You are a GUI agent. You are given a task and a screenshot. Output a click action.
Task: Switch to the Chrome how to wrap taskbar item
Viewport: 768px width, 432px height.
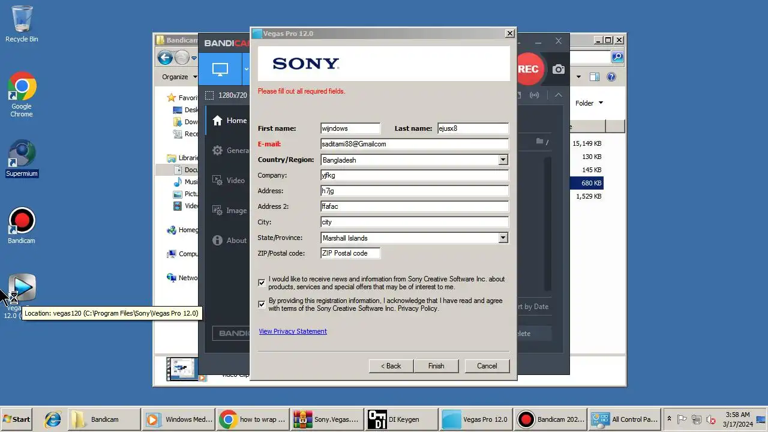point(253,419)
